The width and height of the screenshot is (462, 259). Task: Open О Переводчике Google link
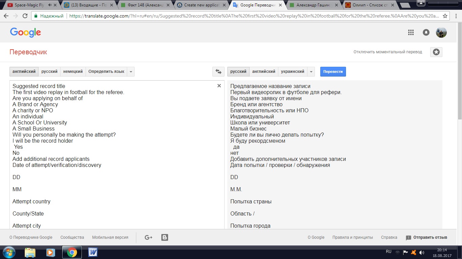(31, 237)
